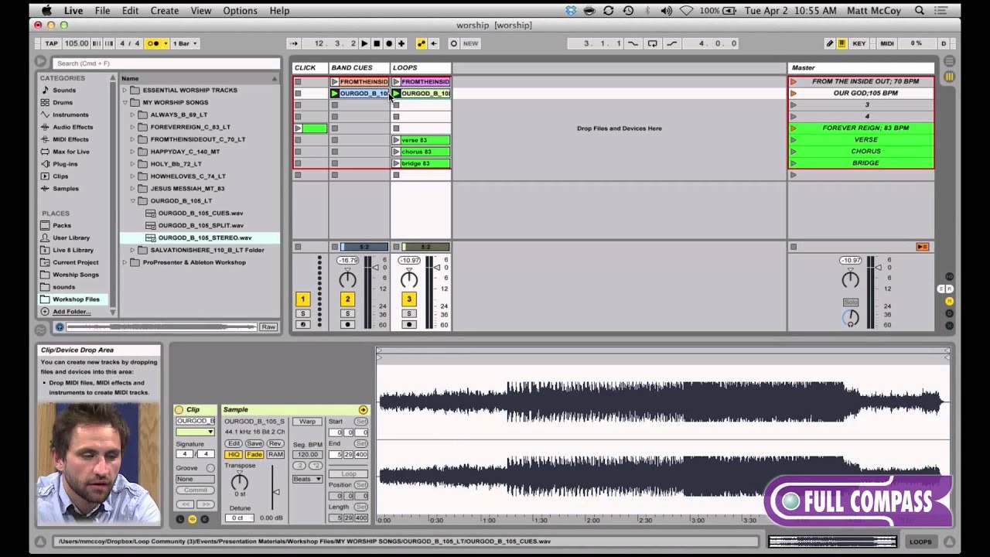Enable the MIDI map mode switch
990x557 pixels.
887,43
